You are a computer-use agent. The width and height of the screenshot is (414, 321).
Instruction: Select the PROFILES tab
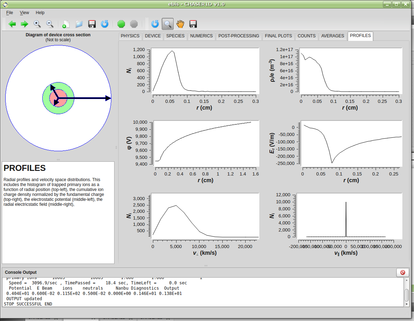click(x=360, y=36)
